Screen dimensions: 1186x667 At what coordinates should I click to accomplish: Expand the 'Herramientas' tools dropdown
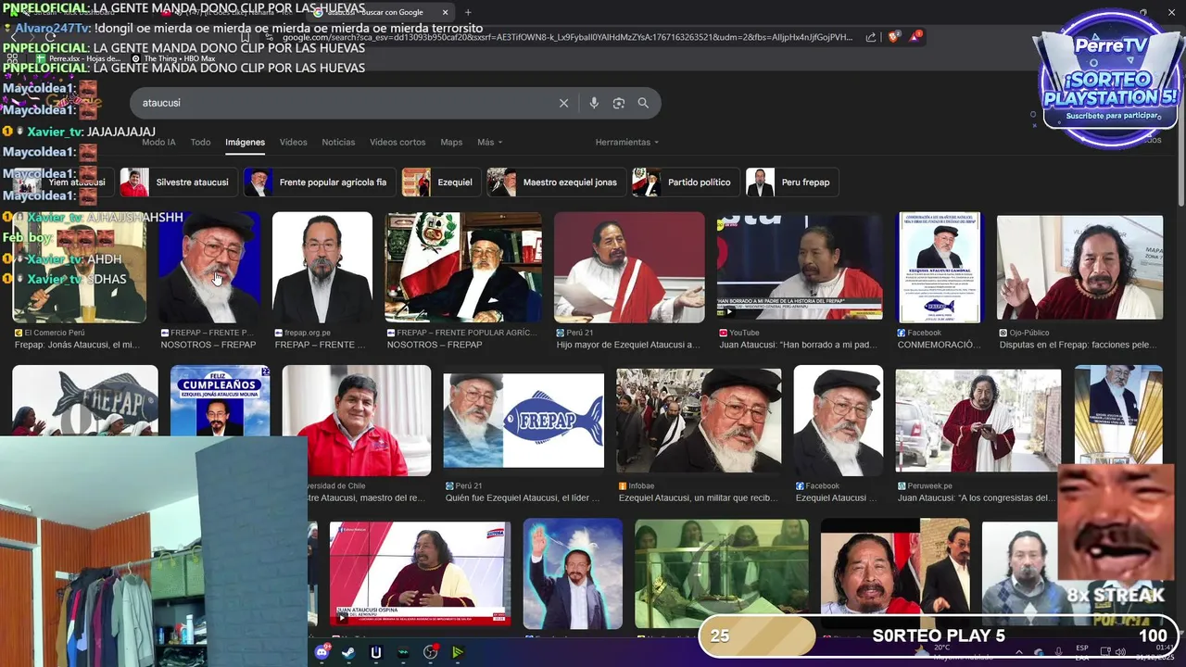click(x=627, y=143)
